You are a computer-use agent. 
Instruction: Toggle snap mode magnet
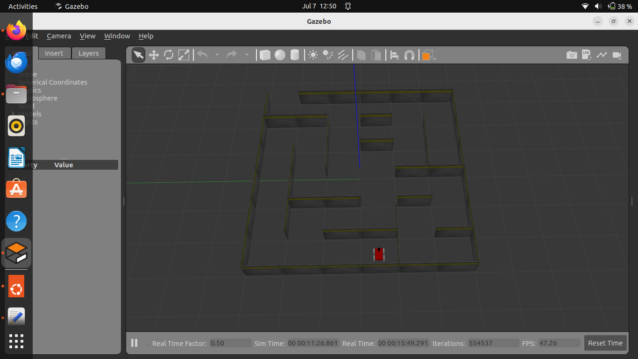pyautogui.click(x=410, y=55)
